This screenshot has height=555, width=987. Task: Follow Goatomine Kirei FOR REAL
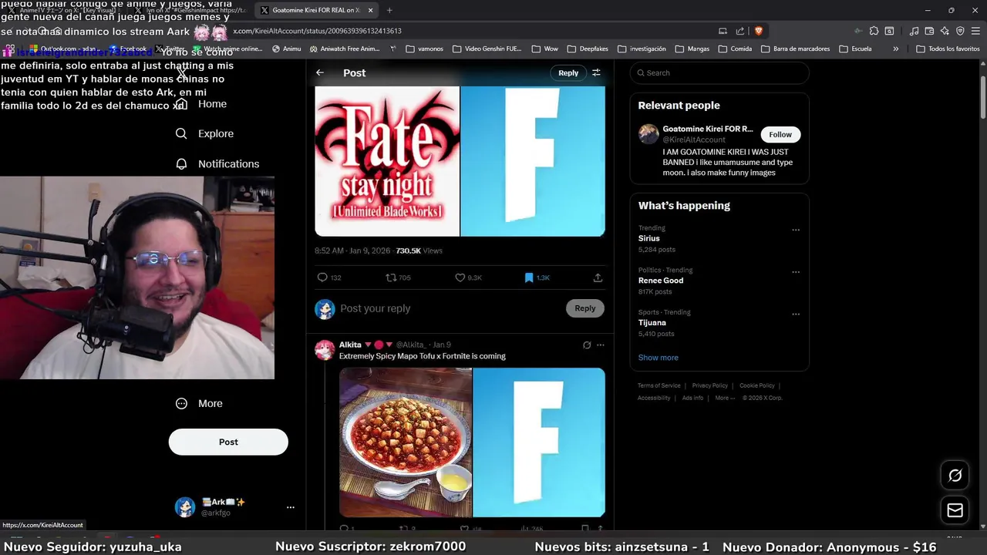click(x=780, y=134)
